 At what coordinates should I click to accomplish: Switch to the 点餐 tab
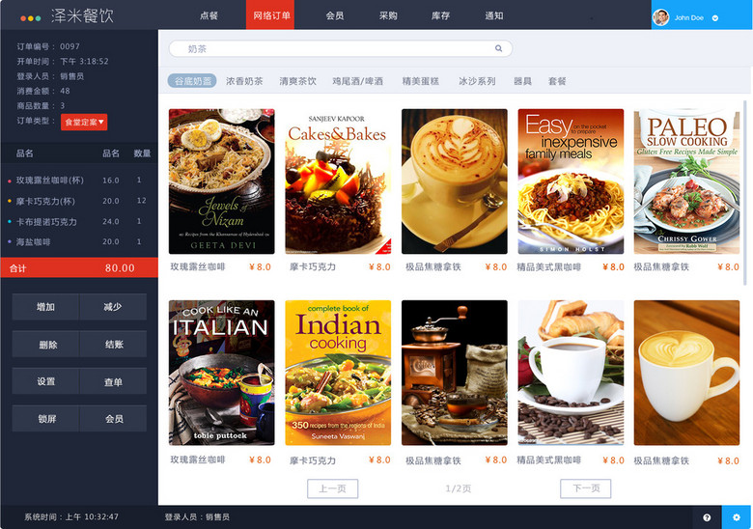click(x=209, y=15)
